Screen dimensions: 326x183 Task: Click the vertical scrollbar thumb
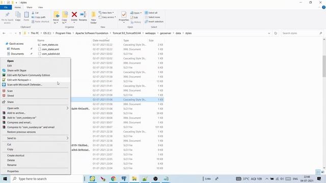(324, 66)
